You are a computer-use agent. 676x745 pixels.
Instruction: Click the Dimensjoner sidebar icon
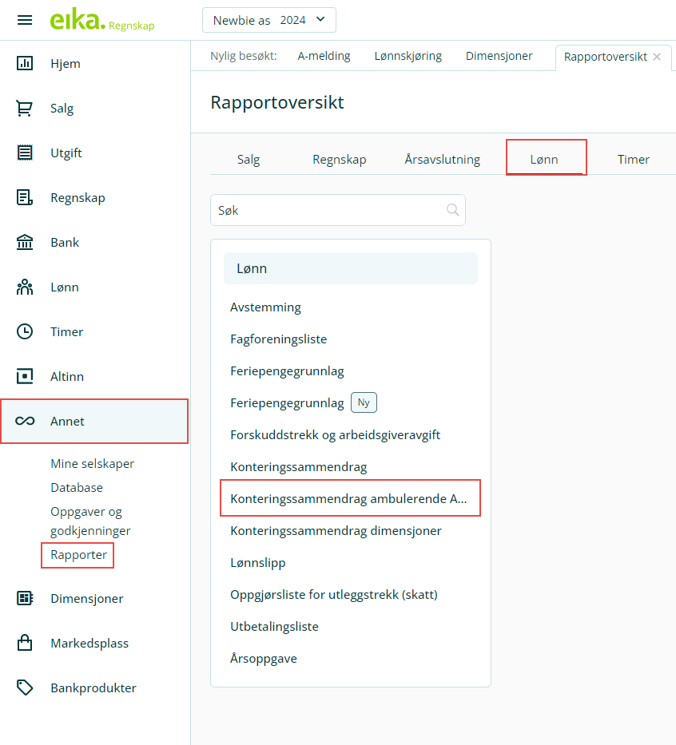[x=25, y=598]
